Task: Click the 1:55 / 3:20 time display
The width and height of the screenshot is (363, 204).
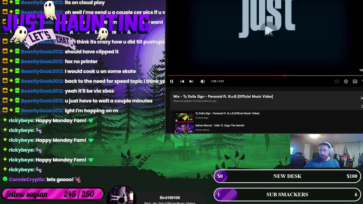Action: (217, 81)
